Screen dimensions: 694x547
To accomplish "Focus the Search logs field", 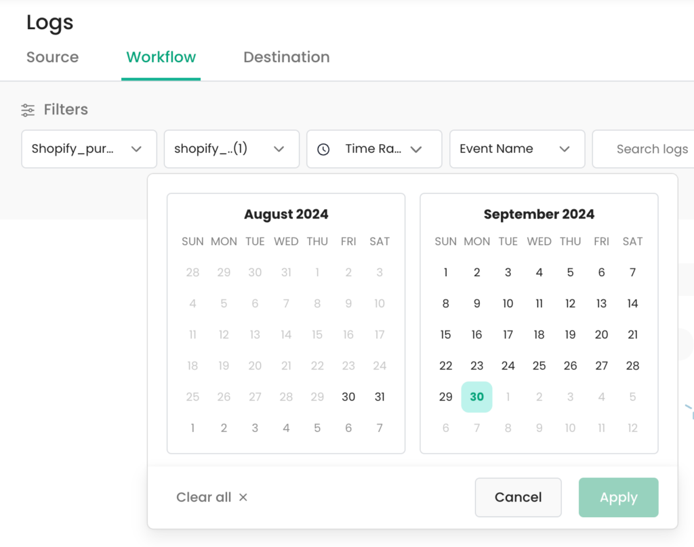I will pos(644,149).
